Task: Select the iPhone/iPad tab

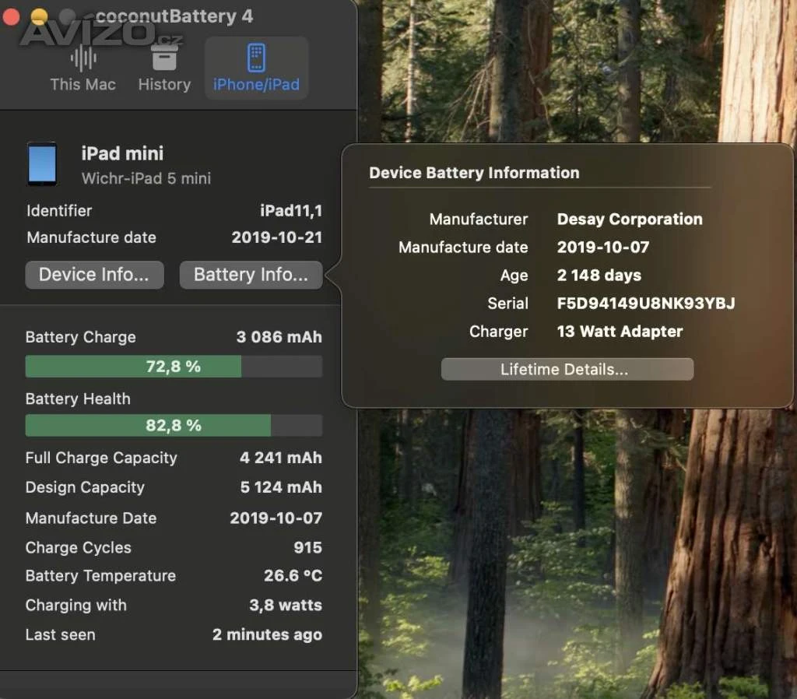Action: (x=256, y=68)
